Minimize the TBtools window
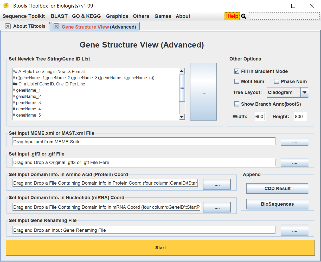The image size is (321, 262). [275, 6]
